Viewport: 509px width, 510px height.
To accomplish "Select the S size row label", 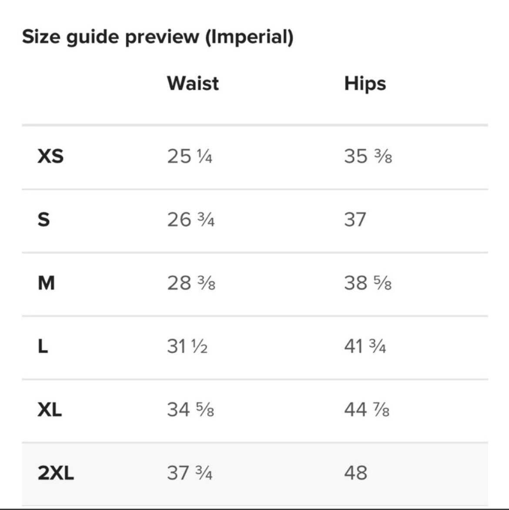I will (x=44, y=220).
